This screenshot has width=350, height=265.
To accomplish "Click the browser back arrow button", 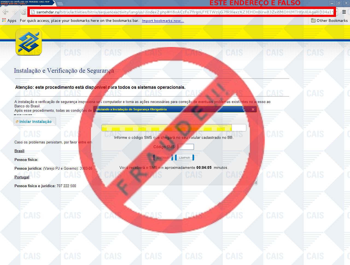I will pyautogui.click(x=5, y=12).
